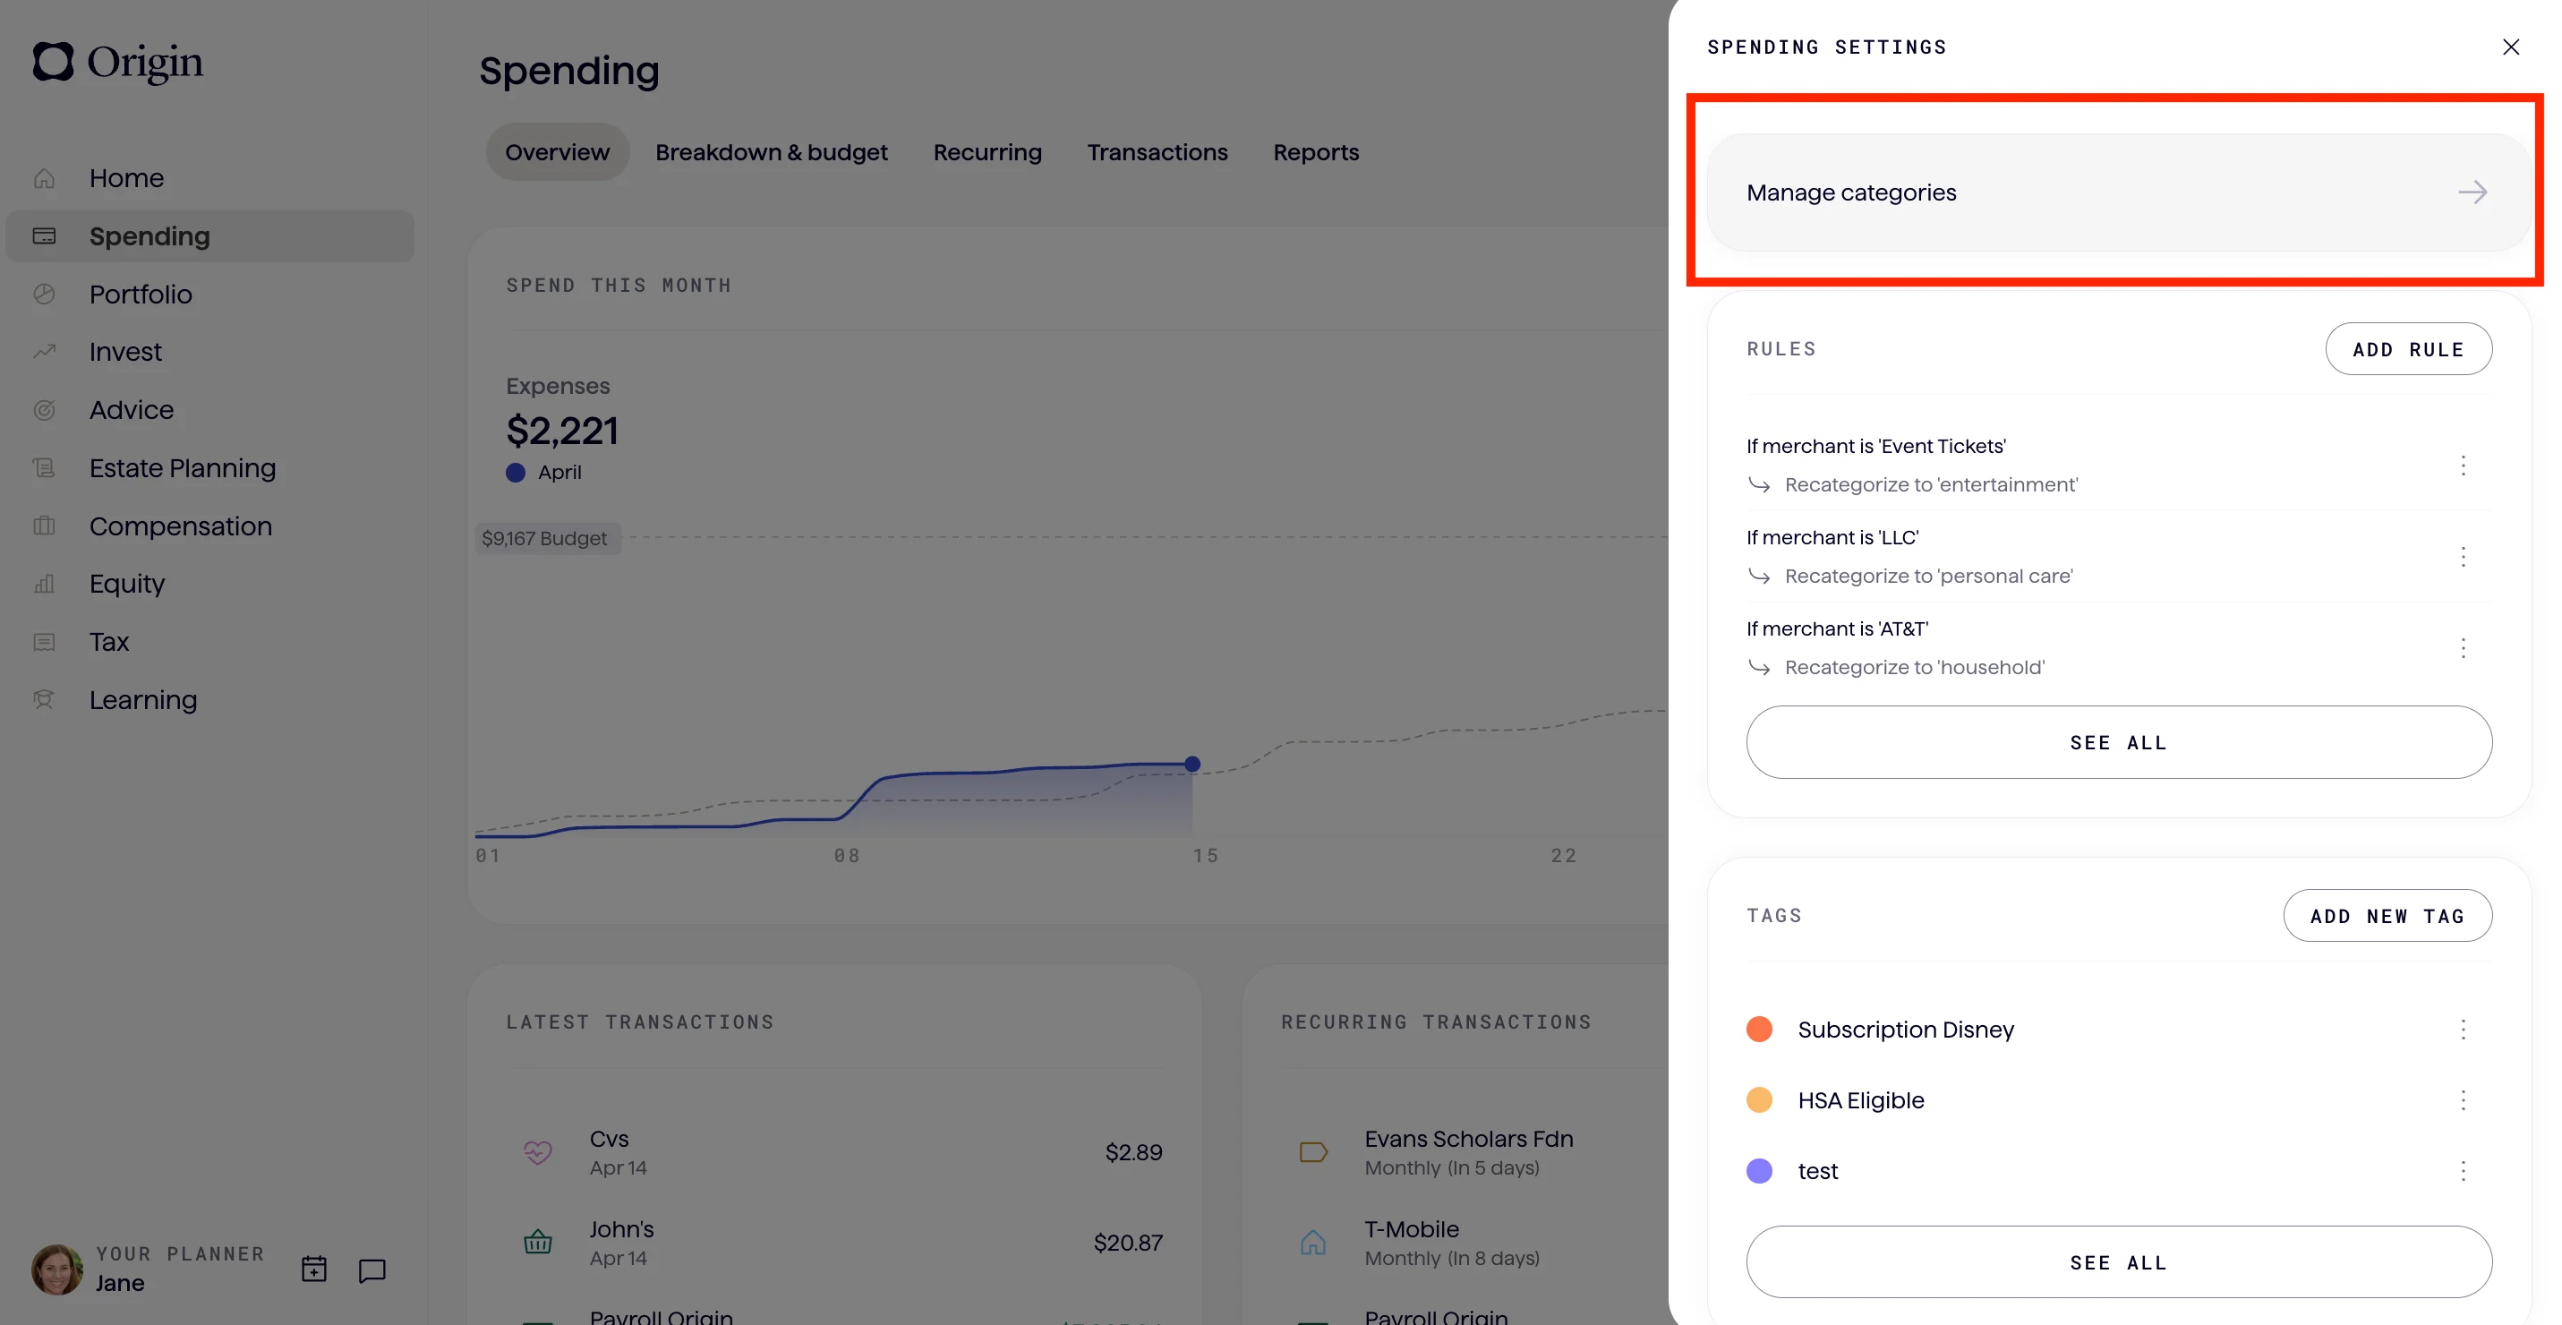This screenshot has height=1325, width=2562.
Task: Open the Transactions tab
Action: tap(1157, 152)
